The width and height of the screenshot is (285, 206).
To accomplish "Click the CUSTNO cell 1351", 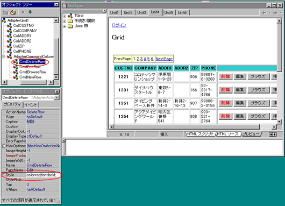I will [124, 103].
